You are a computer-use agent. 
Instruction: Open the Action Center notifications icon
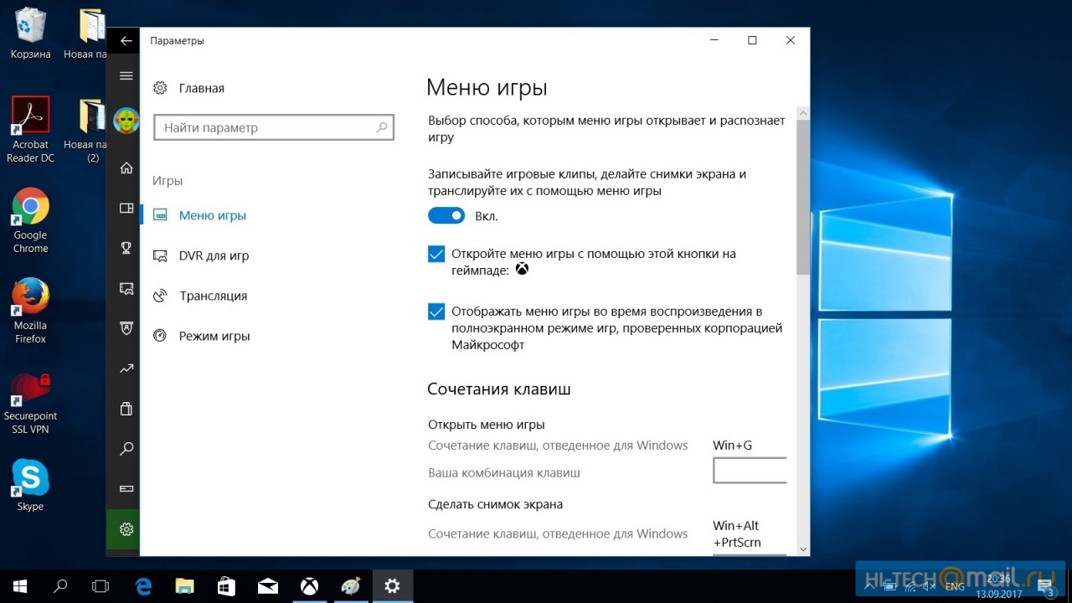click(x=1047, y=587)
